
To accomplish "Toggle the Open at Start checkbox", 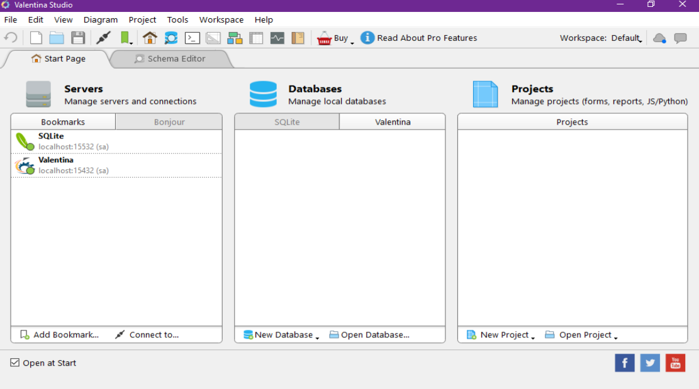I will (x=14, y=363).
